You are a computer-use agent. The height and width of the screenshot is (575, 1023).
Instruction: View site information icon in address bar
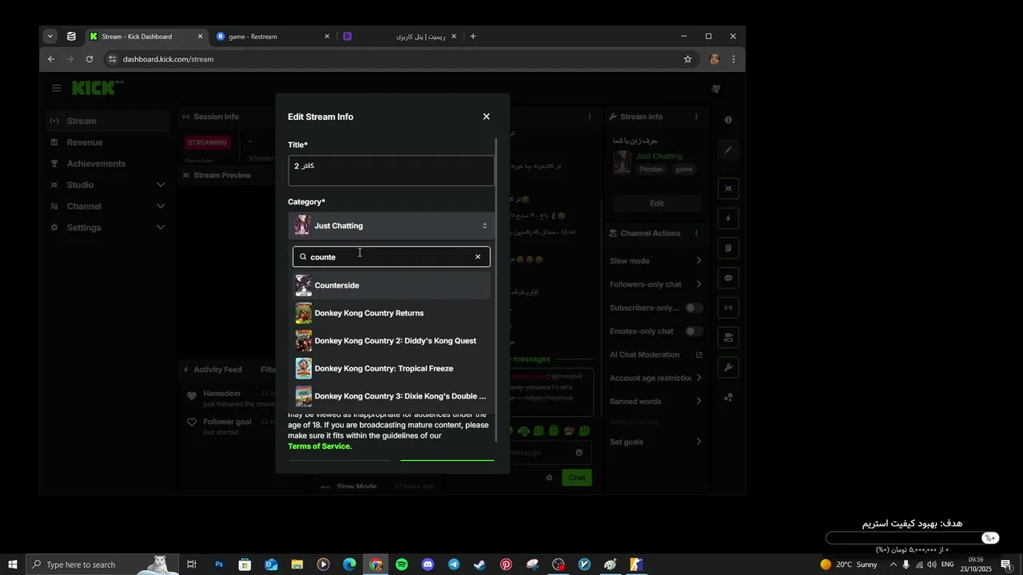click(x=113, y=59)
